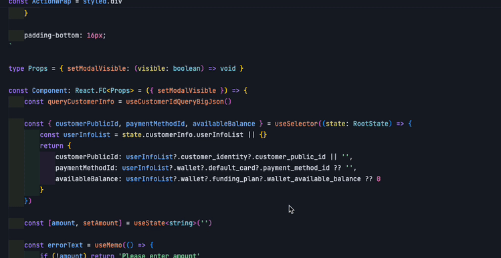Click the boolean type keyword
Screen dimensions: 501x258
187,69
